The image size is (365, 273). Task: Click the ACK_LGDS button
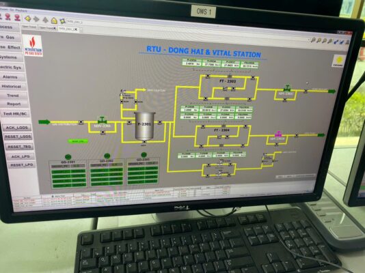click(17, 128)
